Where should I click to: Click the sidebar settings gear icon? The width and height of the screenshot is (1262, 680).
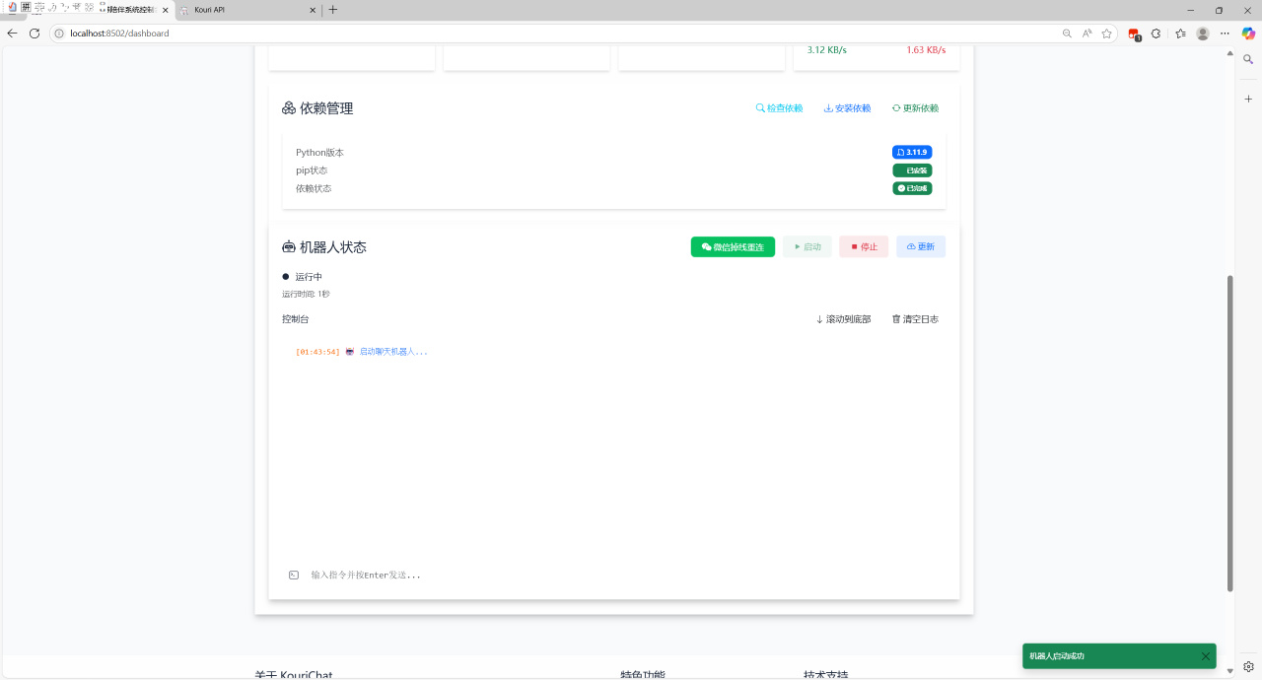[x=1248, y=666]
